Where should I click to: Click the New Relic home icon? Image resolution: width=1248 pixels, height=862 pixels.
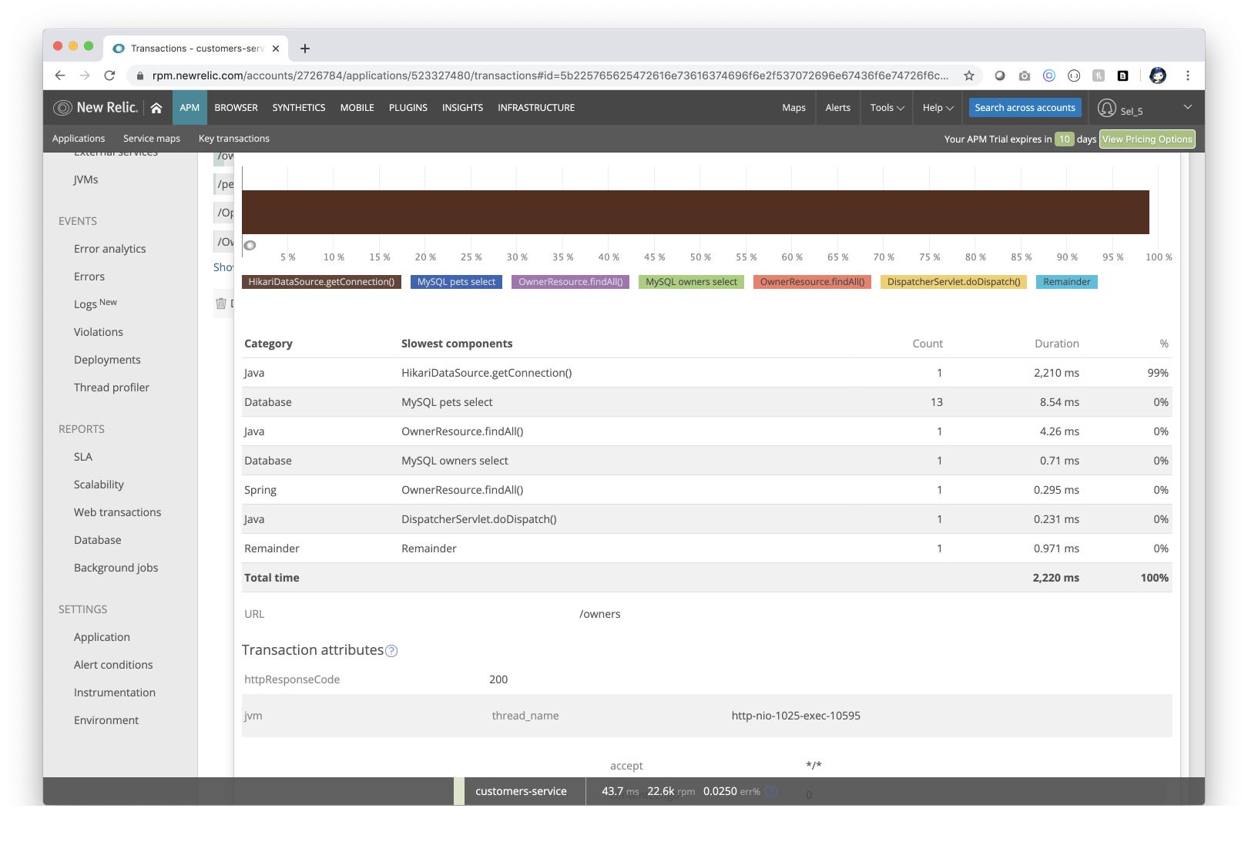(x=156, y=108)
